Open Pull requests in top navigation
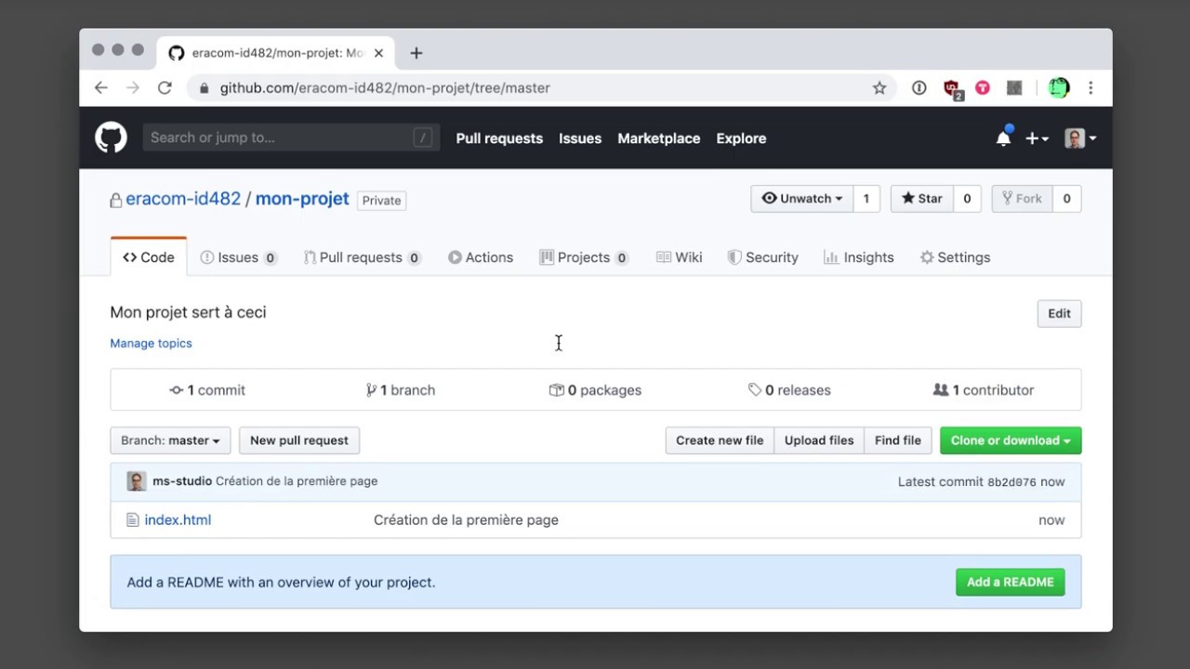Screen dimensions: 1190x669 point(499,138)
